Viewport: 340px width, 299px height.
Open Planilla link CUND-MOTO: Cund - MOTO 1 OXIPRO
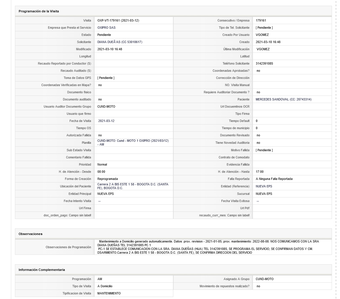pos(133,142)
